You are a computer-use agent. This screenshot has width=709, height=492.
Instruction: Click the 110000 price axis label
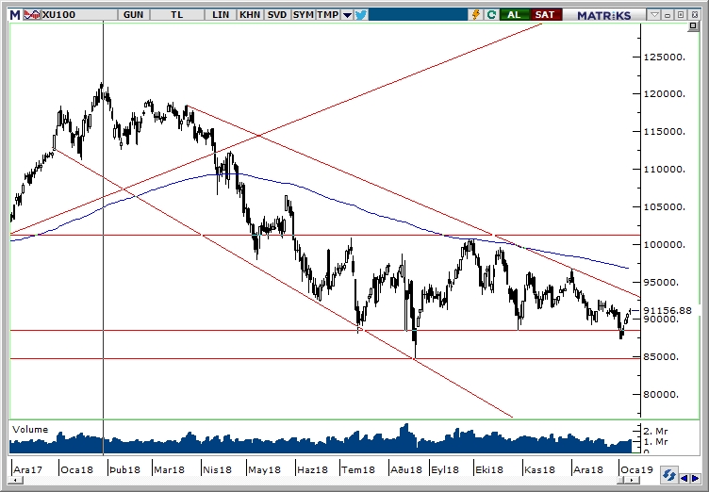pos(665,170)
